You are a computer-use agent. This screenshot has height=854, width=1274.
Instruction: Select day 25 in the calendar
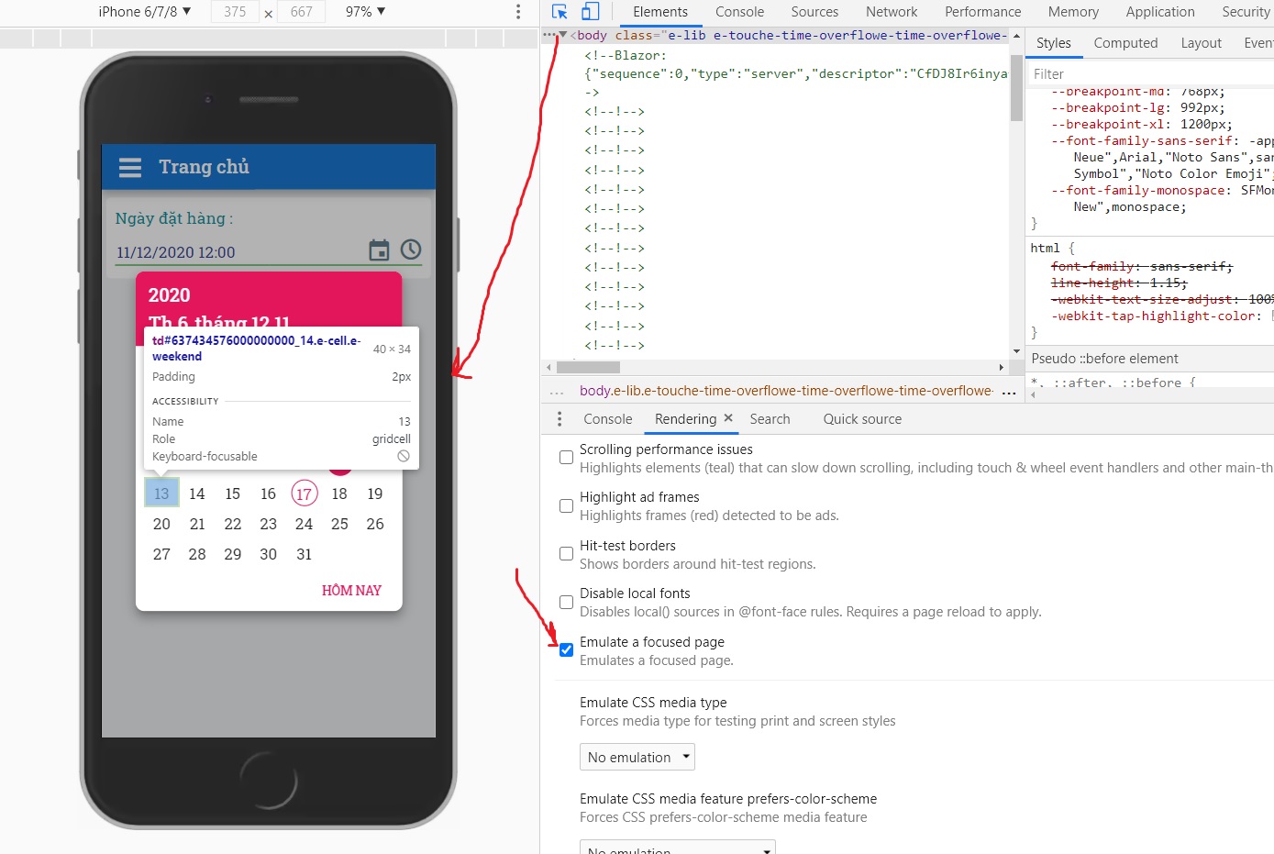(339, 524)
